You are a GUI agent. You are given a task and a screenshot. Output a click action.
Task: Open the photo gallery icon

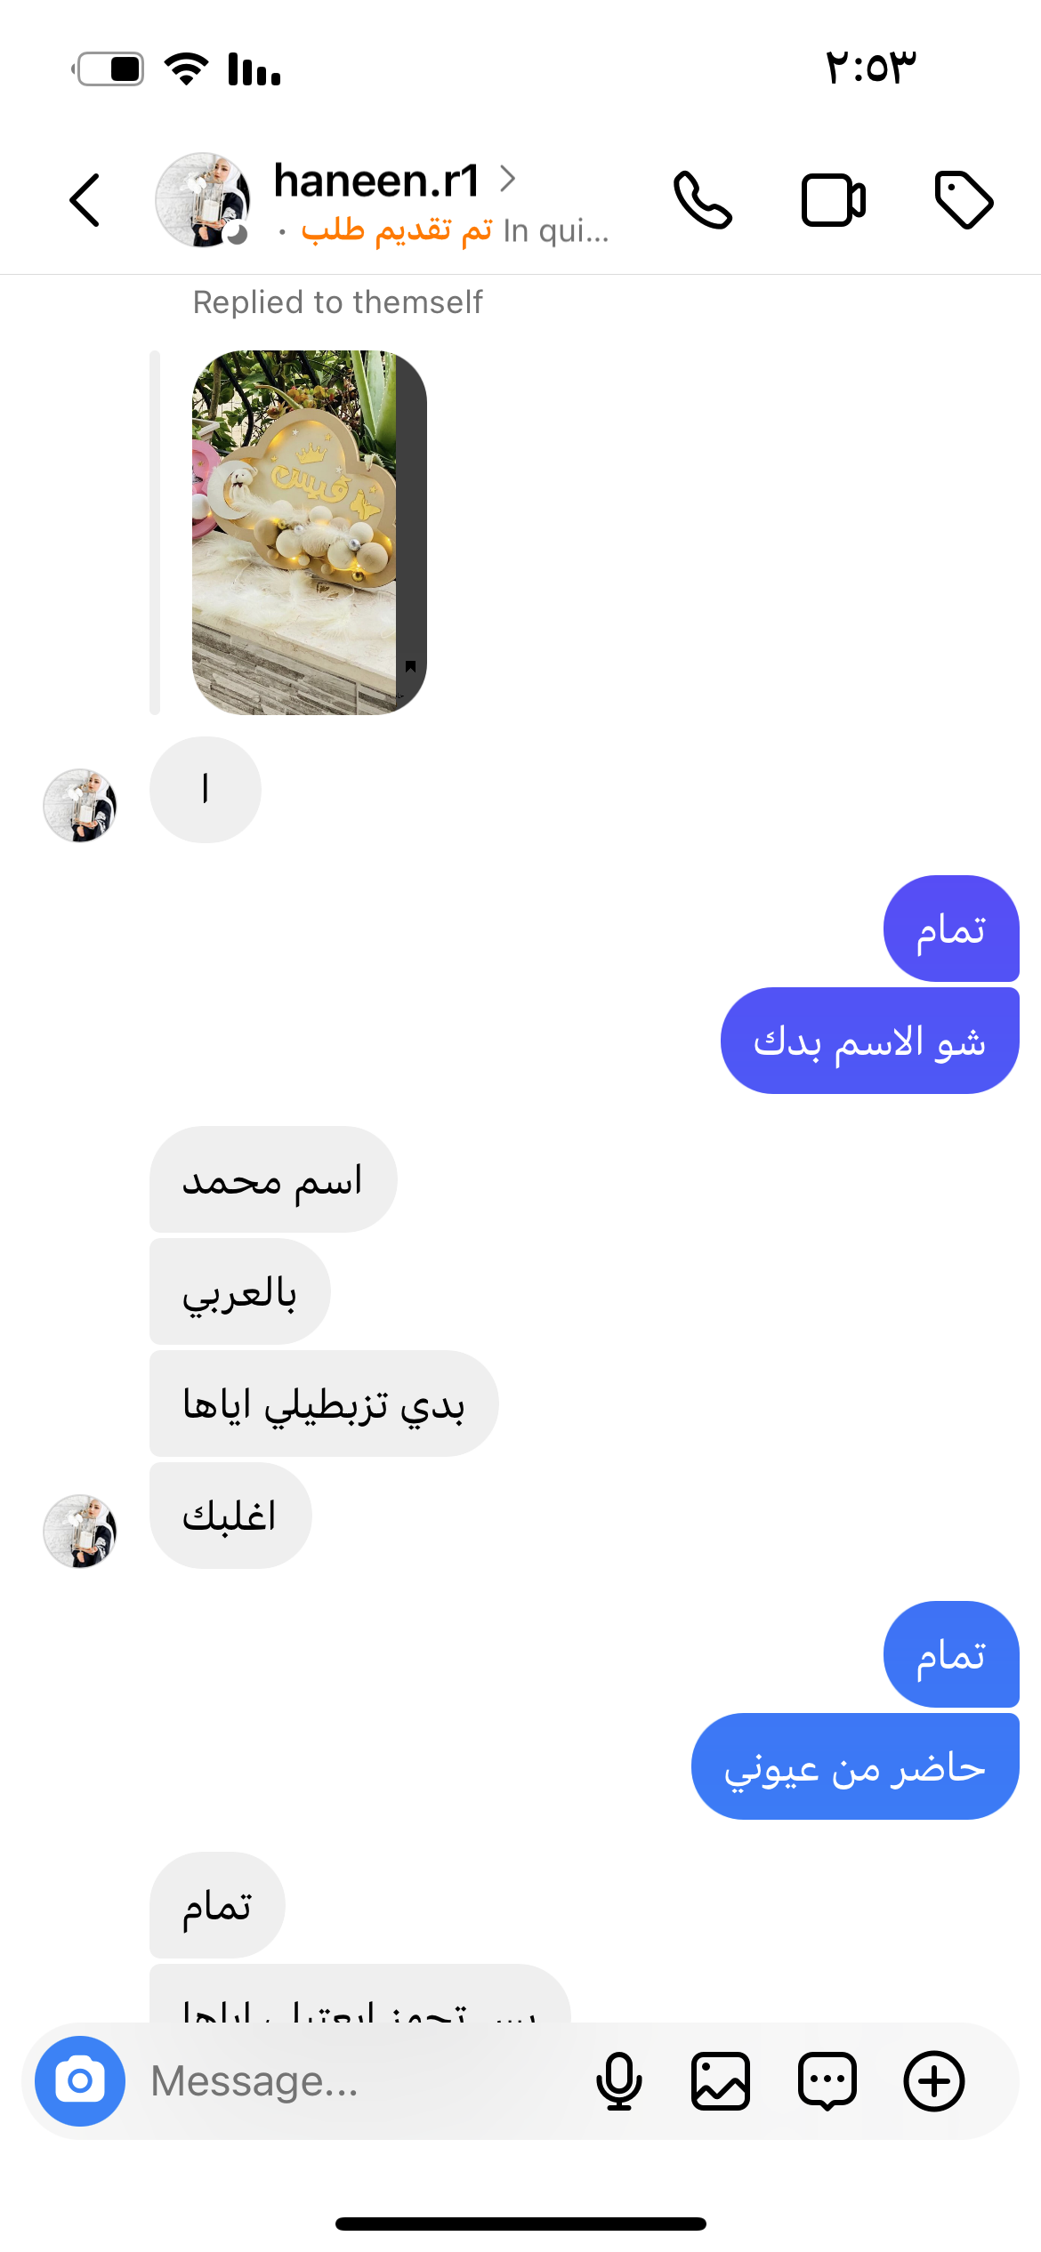click(721, 2081)
